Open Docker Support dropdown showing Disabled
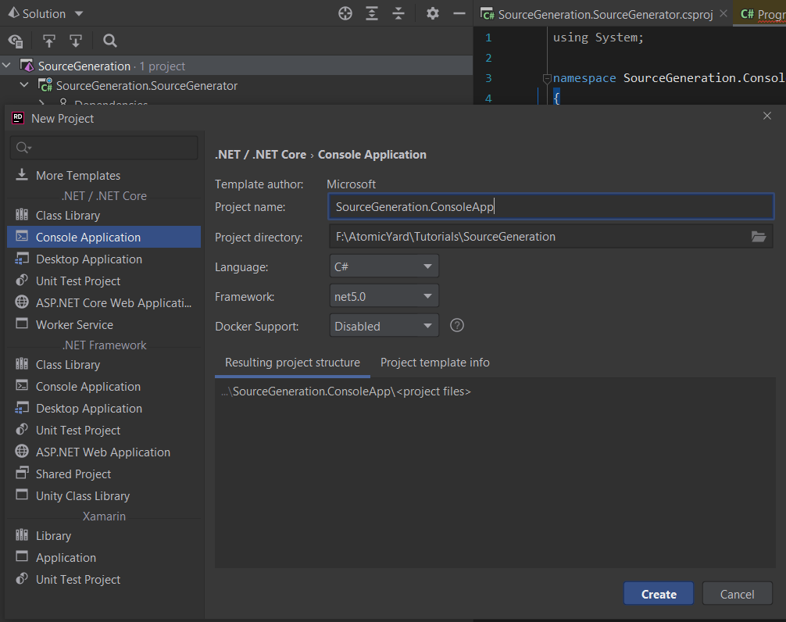Viewport: 786px width, 622px height. (x=384, y=326)
